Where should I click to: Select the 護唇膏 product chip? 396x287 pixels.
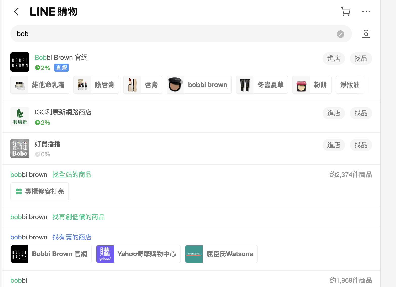pos(96,85)
